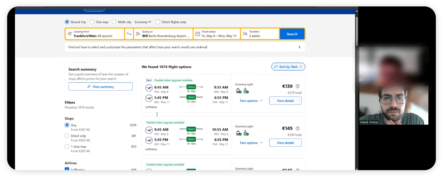Click the 381 count beside Direct only
This screenshot has width=443, height=178.
(134, 136)
